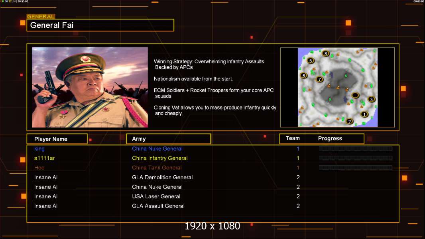This screenshot has height=239, width=425.
Task: Select player name "Hoe"
Action: (39, 168)
